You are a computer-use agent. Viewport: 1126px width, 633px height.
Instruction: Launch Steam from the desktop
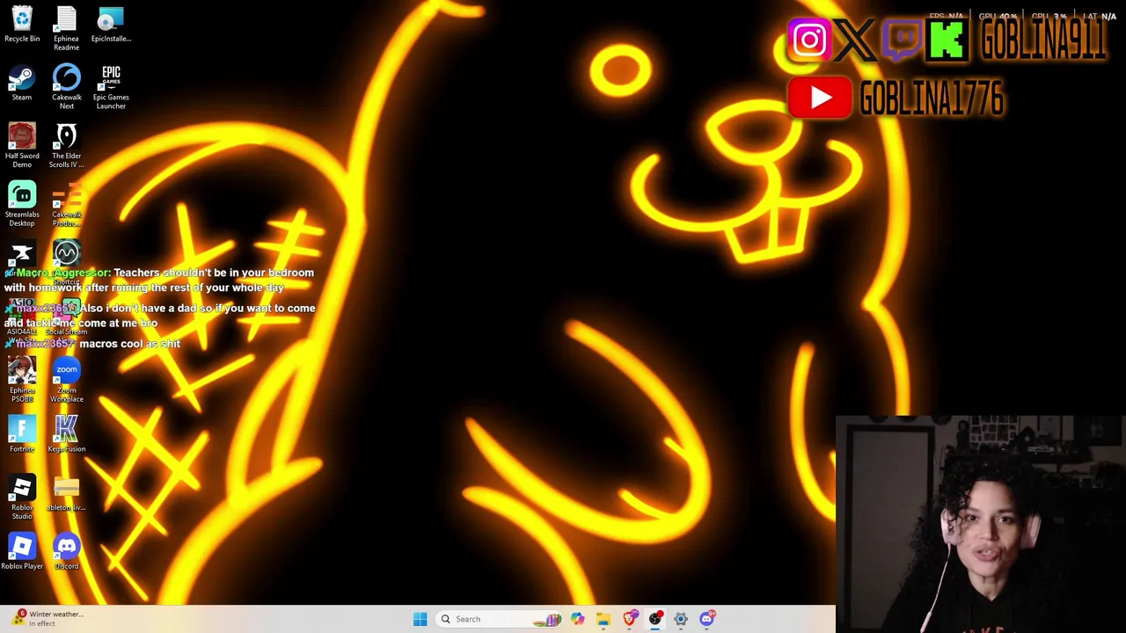pos(22,83)
